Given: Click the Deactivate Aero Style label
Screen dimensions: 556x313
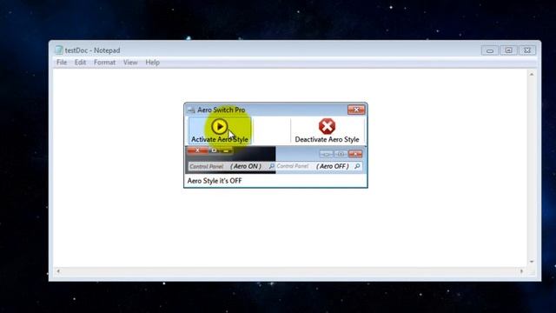Looking at the screenshot, I should click(327, 139).
